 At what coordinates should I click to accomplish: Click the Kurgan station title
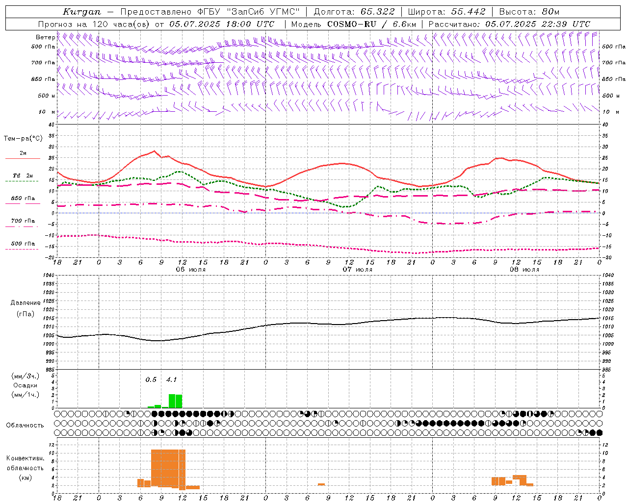point(82,12)
